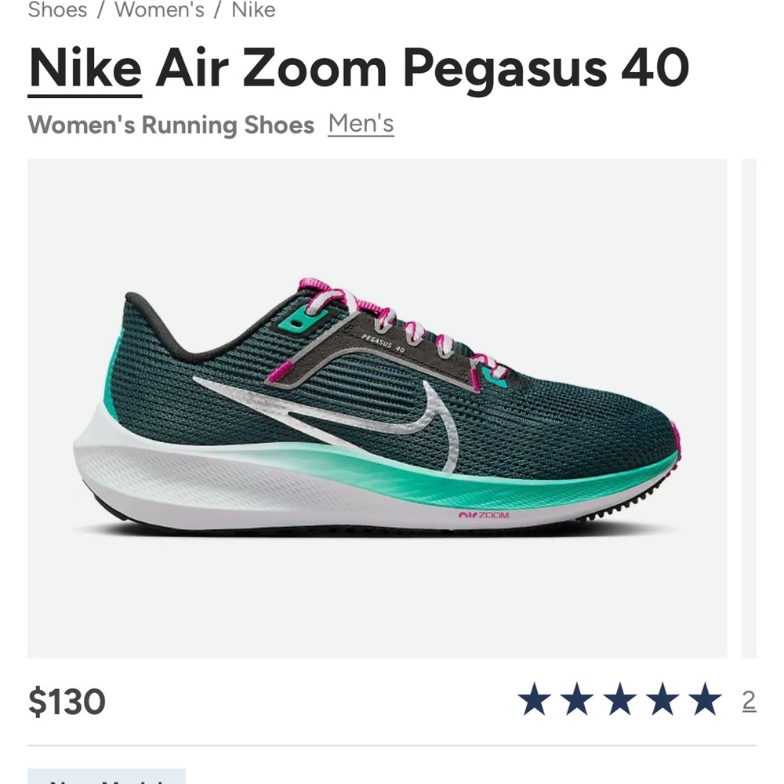Open the Nike breadcrumb link

click(252, 10)
